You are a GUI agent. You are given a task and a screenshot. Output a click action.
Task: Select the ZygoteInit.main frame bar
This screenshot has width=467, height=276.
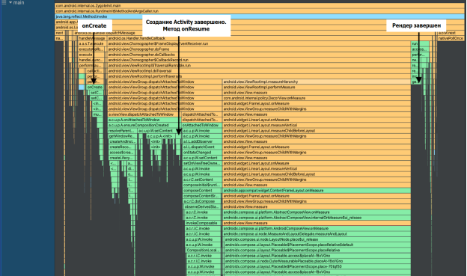pyautogui.click(x=260, y=6)
